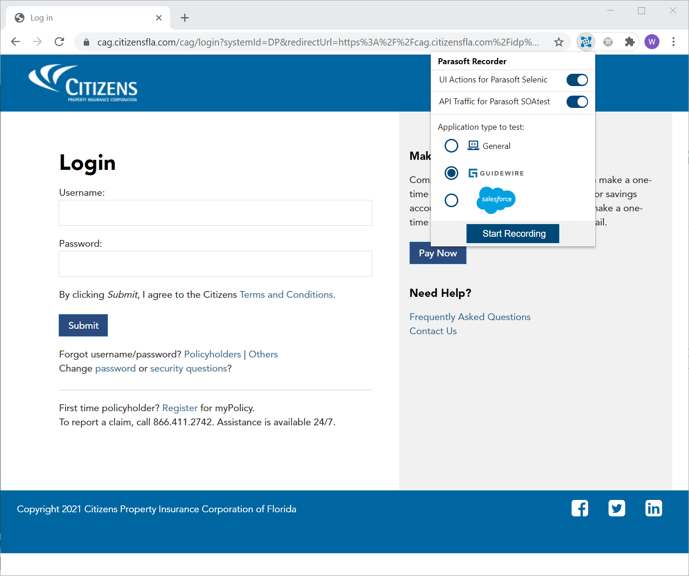Open the Policyholders forgot-password link

pyautogui.click(x=213, y=354)
